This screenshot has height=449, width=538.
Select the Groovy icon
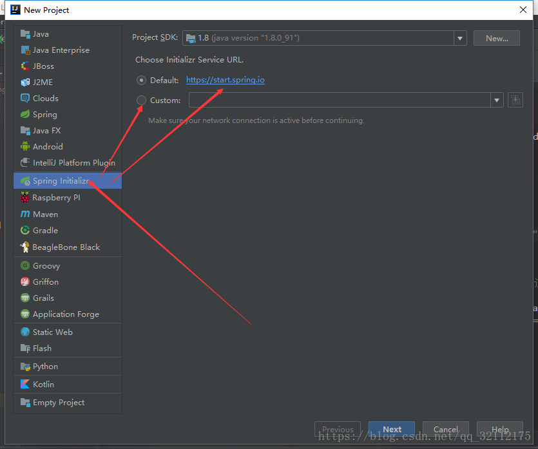(x=25, y=265)
